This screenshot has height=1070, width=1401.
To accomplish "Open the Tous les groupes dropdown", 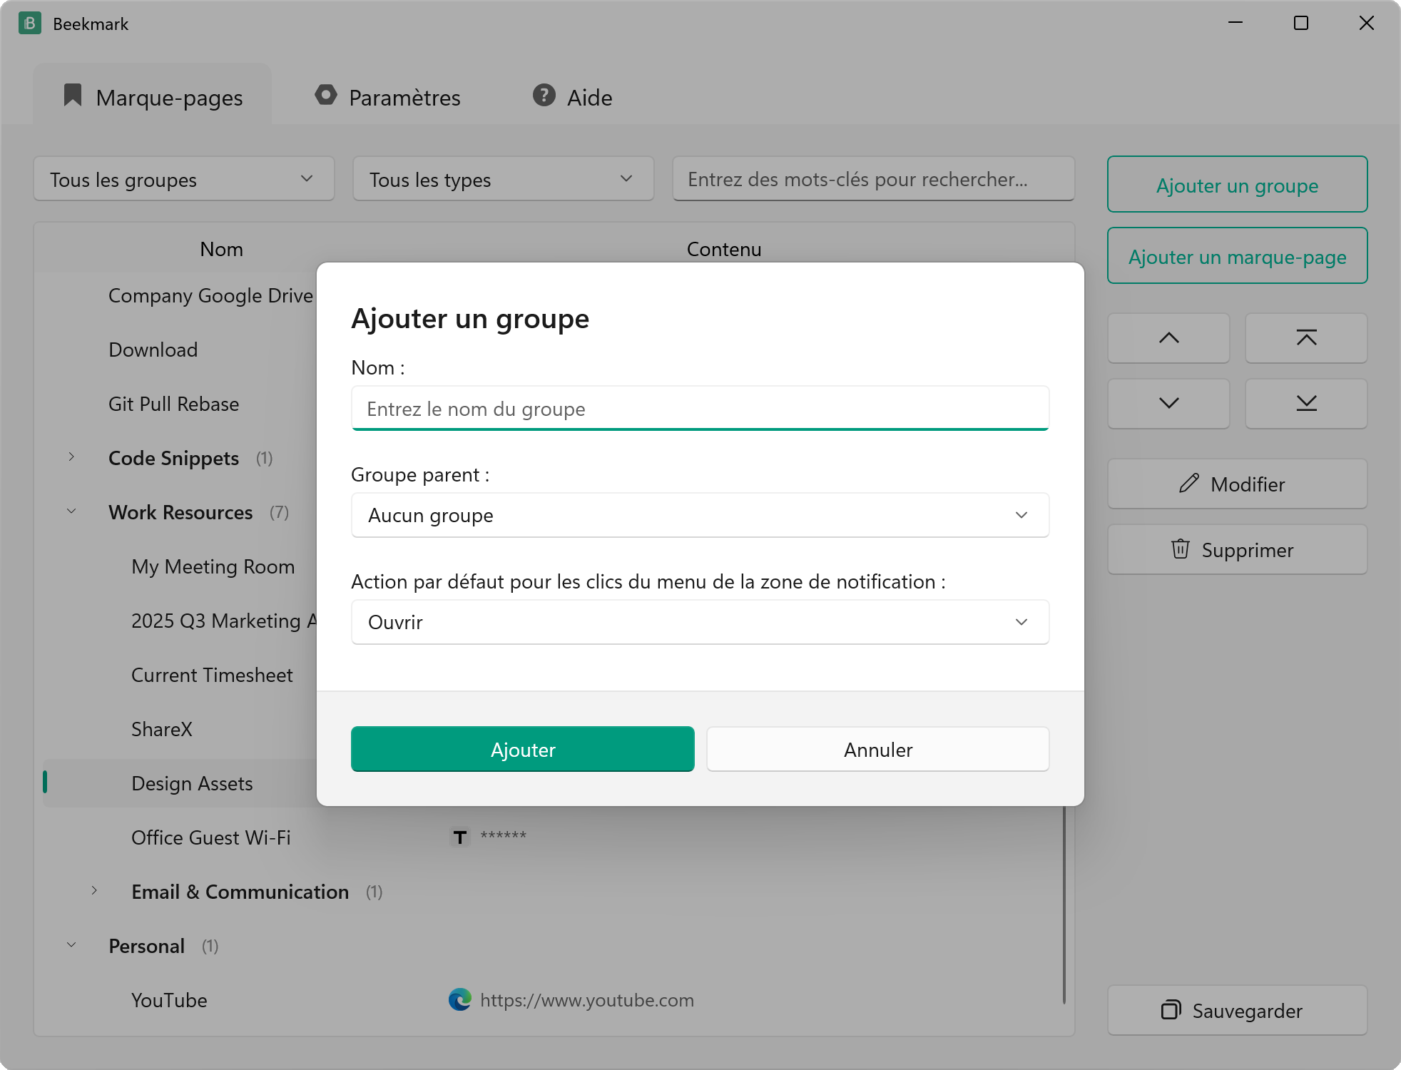I will tap(184, 179).
